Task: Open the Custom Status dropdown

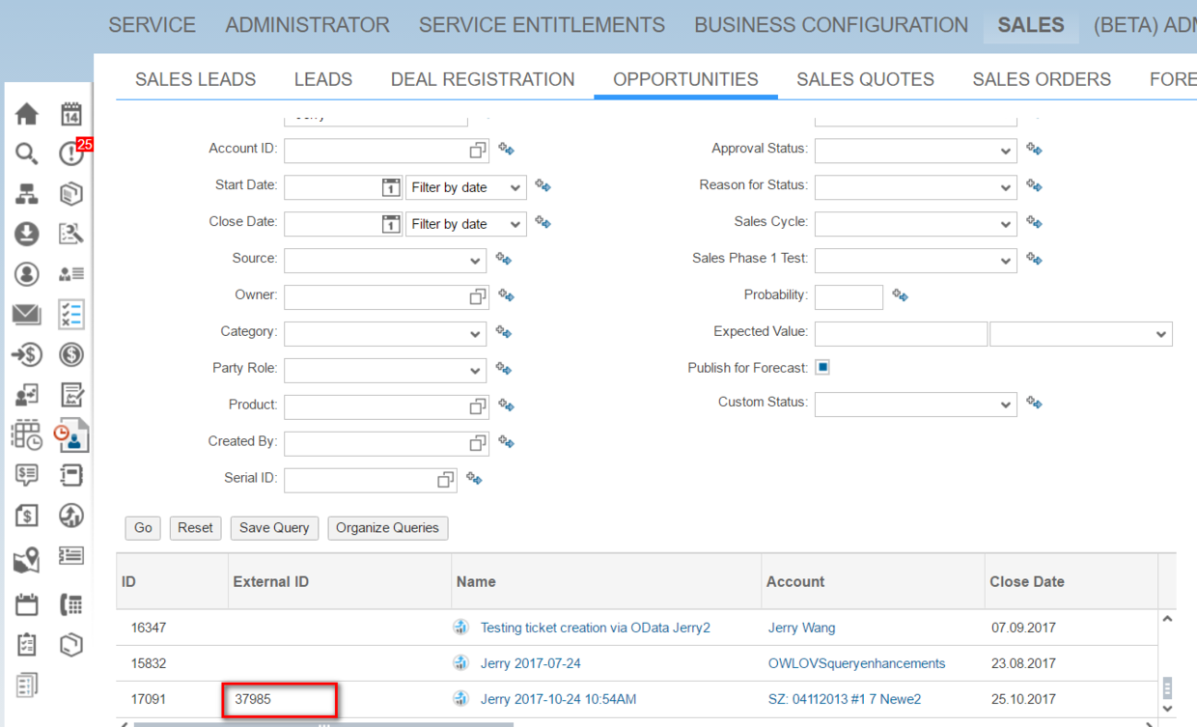Action: click(915, 404)
